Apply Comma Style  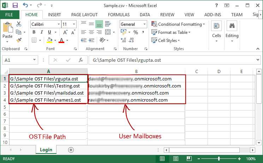tap(143, 32)
